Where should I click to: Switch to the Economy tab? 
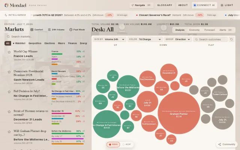(194, 30)
